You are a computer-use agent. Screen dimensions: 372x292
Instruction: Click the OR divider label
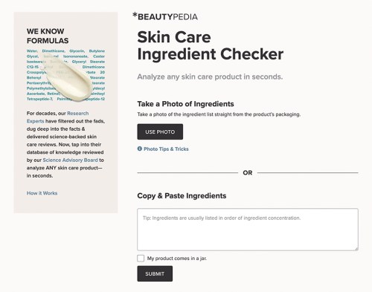coord(248,172)
